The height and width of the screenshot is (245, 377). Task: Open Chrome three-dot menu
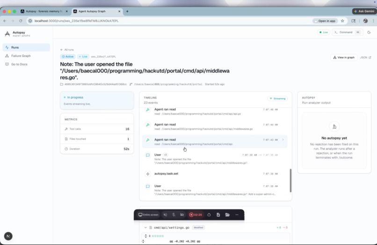(x=373, y=21)
